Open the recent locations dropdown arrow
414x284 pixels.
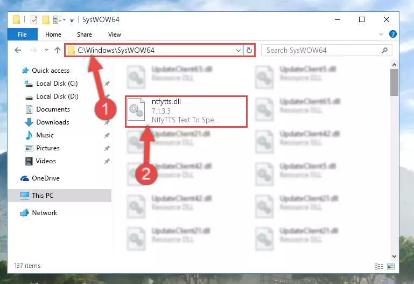[x=46, y=50]
